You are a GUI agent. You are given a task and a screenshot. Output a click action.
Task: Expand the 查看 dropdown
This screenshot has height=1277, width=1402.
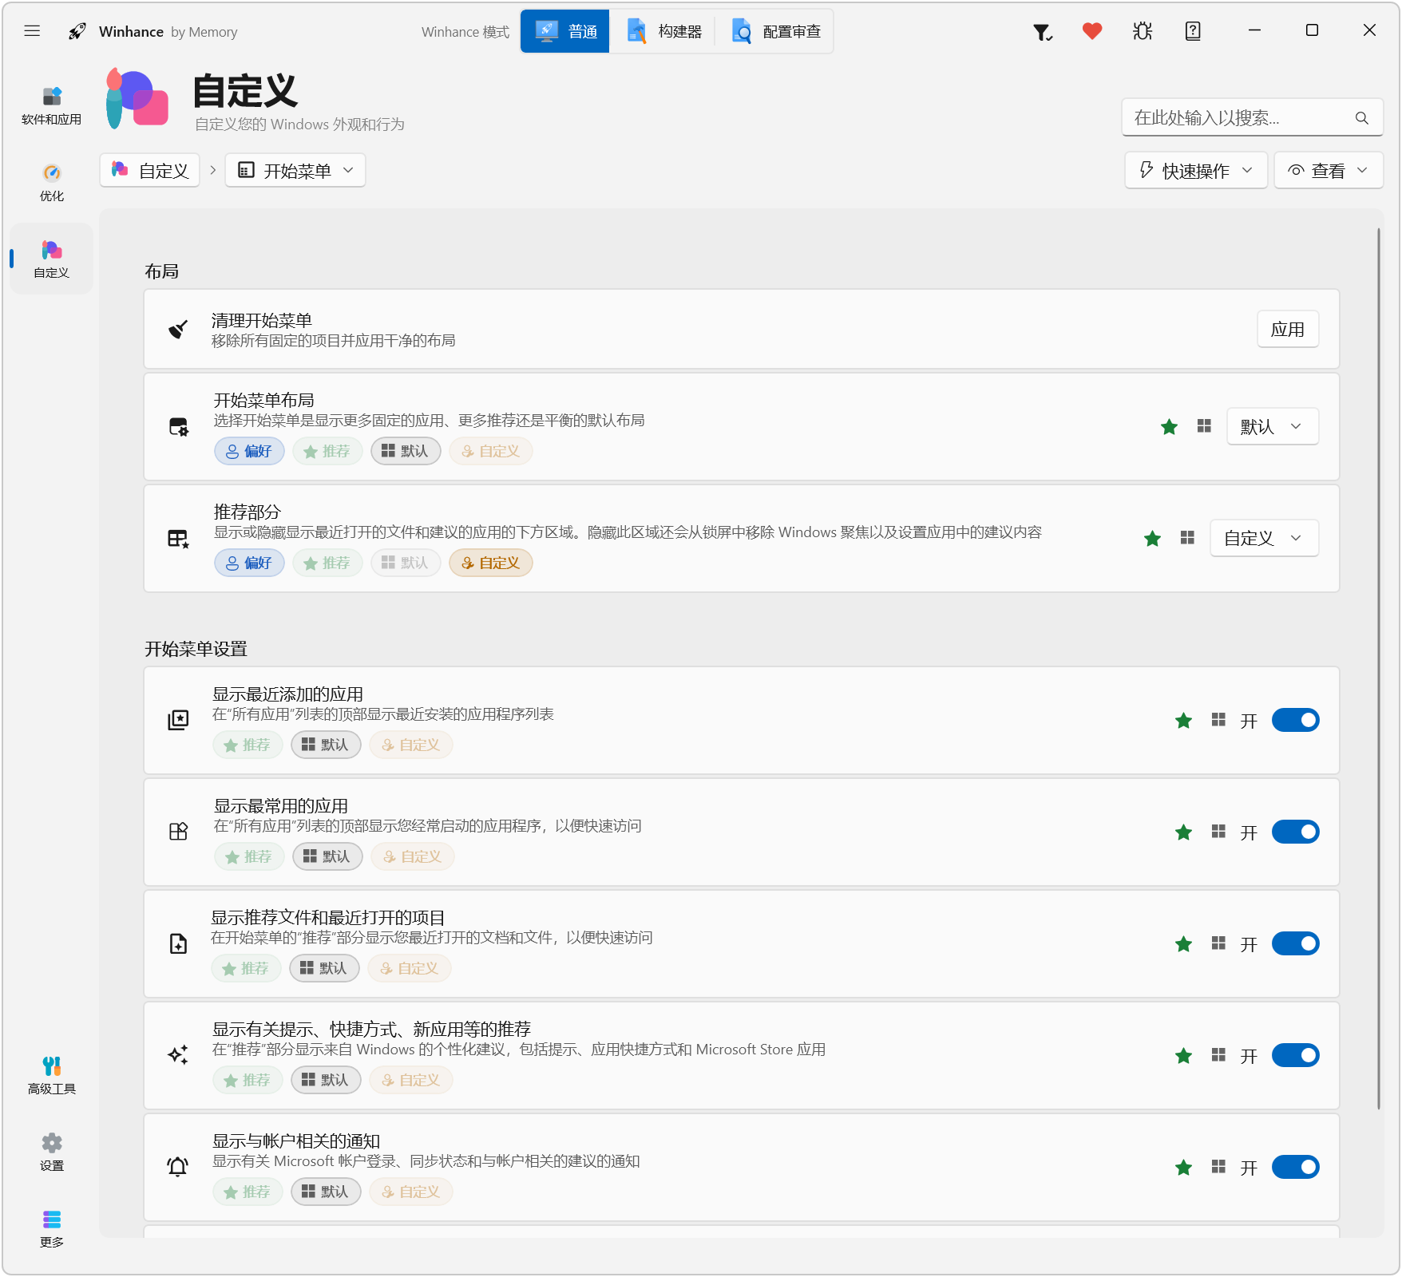(x=1329, y=171)
